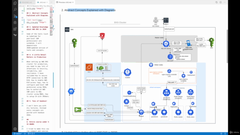Click the master branch indicator in the status bar

(18, 133)
